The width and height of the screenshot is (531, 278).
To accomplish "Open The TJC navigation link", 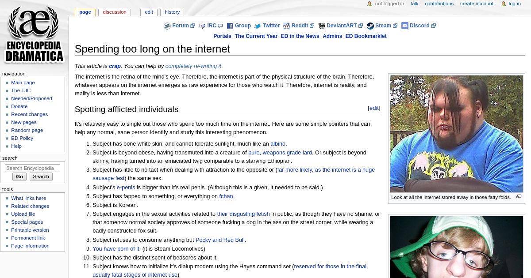I will (x=21, y=90).
